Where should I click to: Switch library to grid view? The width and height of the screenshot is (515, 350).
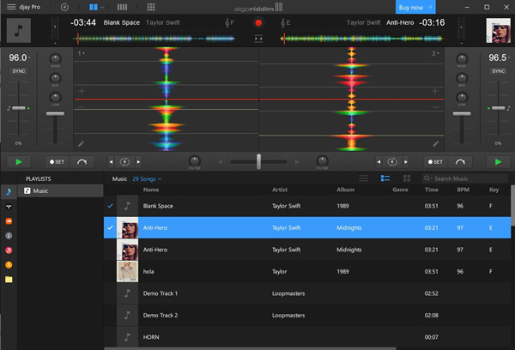click(x=407, y=178)
